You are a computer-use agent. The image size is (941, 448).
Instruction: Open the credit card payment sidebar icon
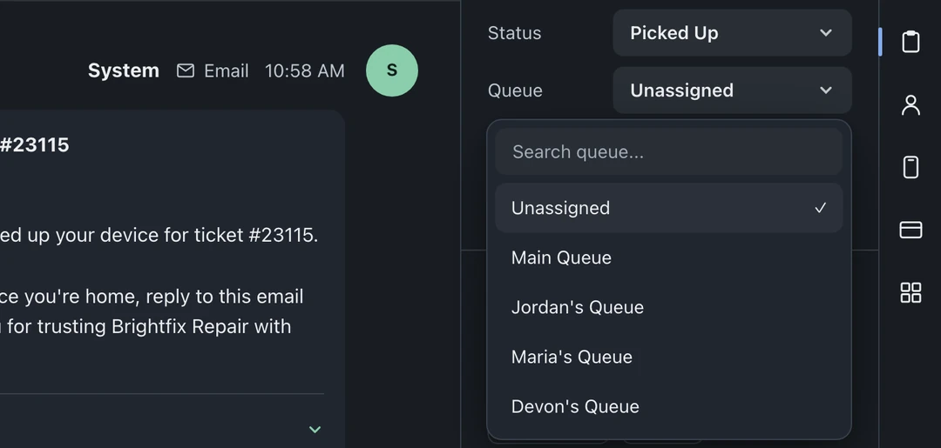pyautogui.click(x=911, y=230)
